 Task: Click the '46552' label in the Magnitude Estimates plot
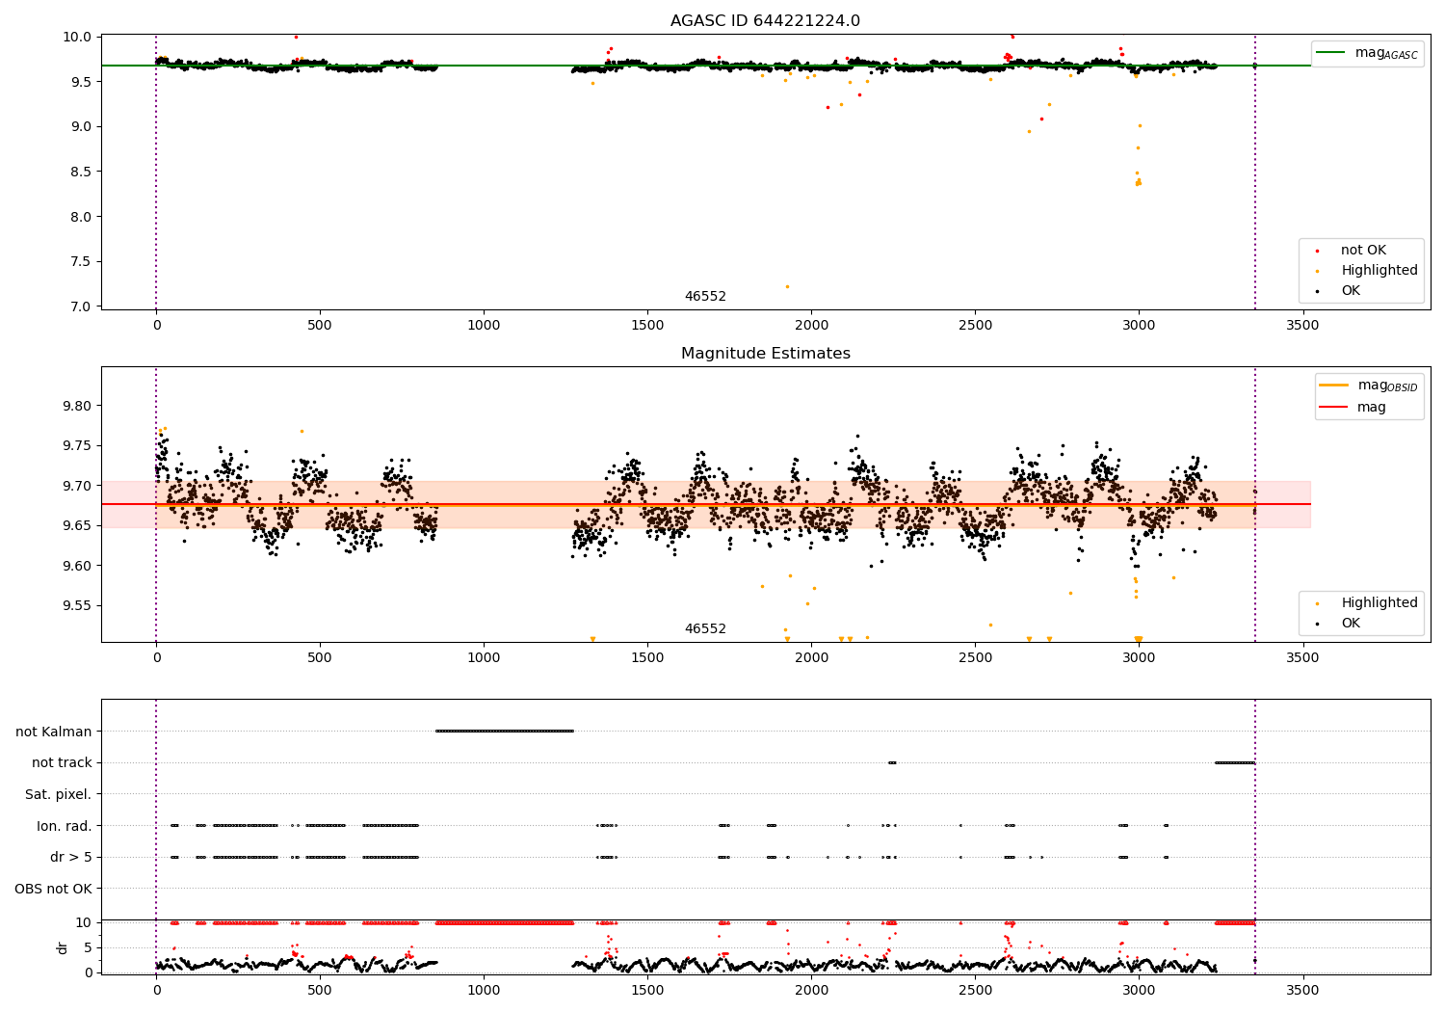tap(705, 629)
